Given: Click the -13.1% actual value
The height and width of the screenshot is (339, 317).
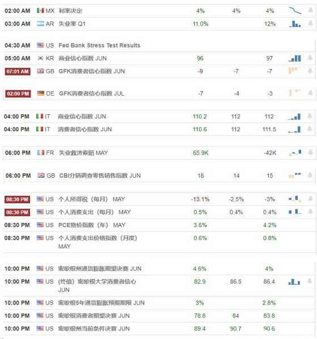Looking at the screenshot, I should (x=200, y=199).
